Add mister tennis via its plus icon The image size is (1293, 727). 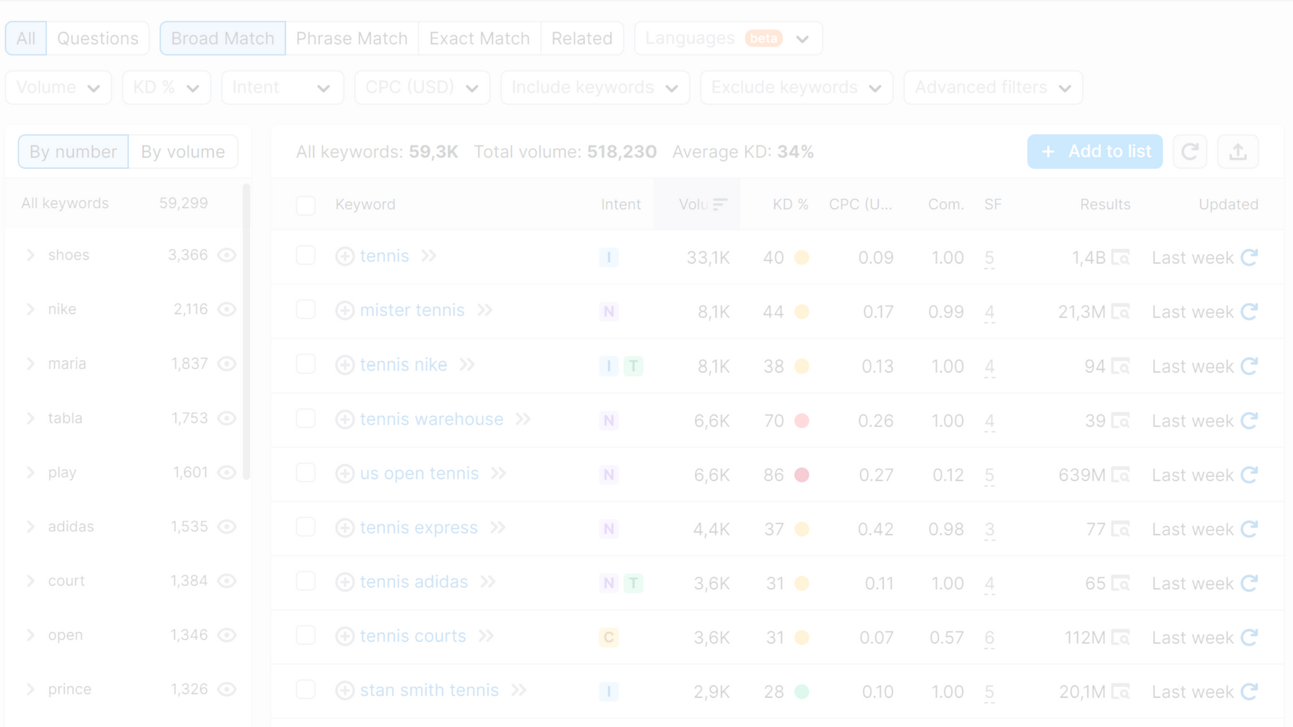[x=345, y=310]
